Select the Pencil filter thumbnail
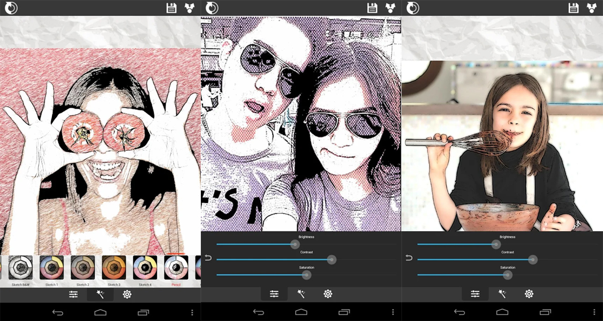The height and width of the screenshot is (321, 603). [x=176, y=267]
